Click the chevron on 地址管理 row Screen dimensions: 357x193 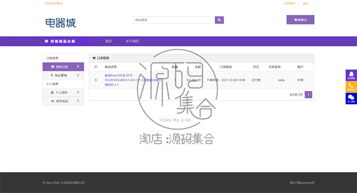78,75
